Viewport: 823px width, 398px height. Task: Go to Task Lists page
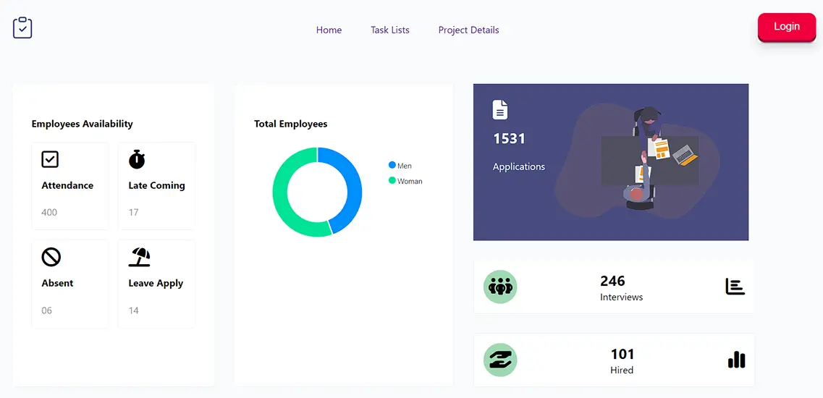(390, 30)
